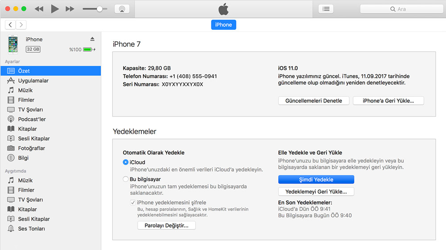Click the iPhone'a Geri Yükle... button

pyautogui.click(x=388, y=101)
